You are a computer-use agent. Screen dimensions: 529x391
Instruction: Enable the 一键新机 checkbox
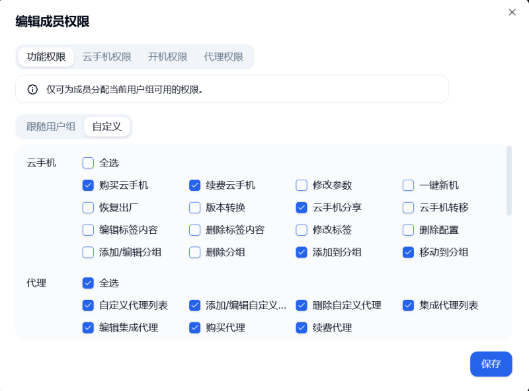pos(408,185)
